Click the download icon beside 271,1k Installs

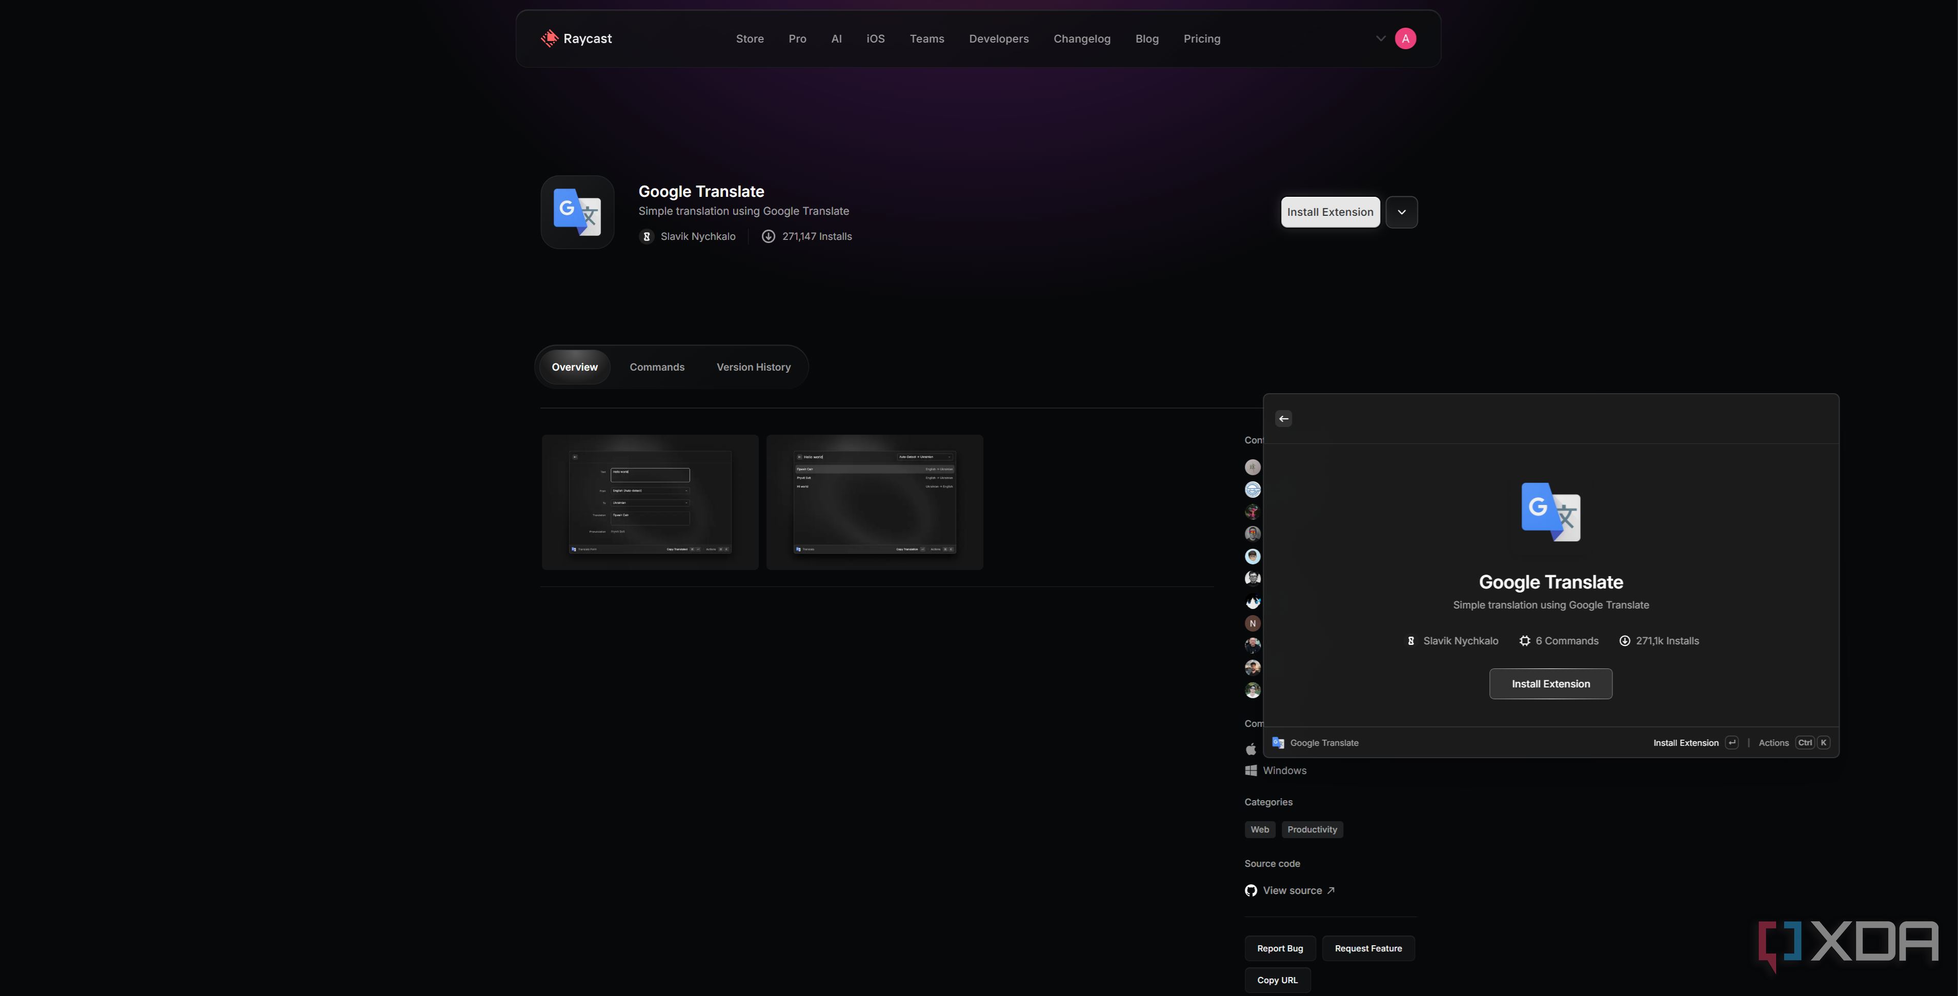(1624, 641)
